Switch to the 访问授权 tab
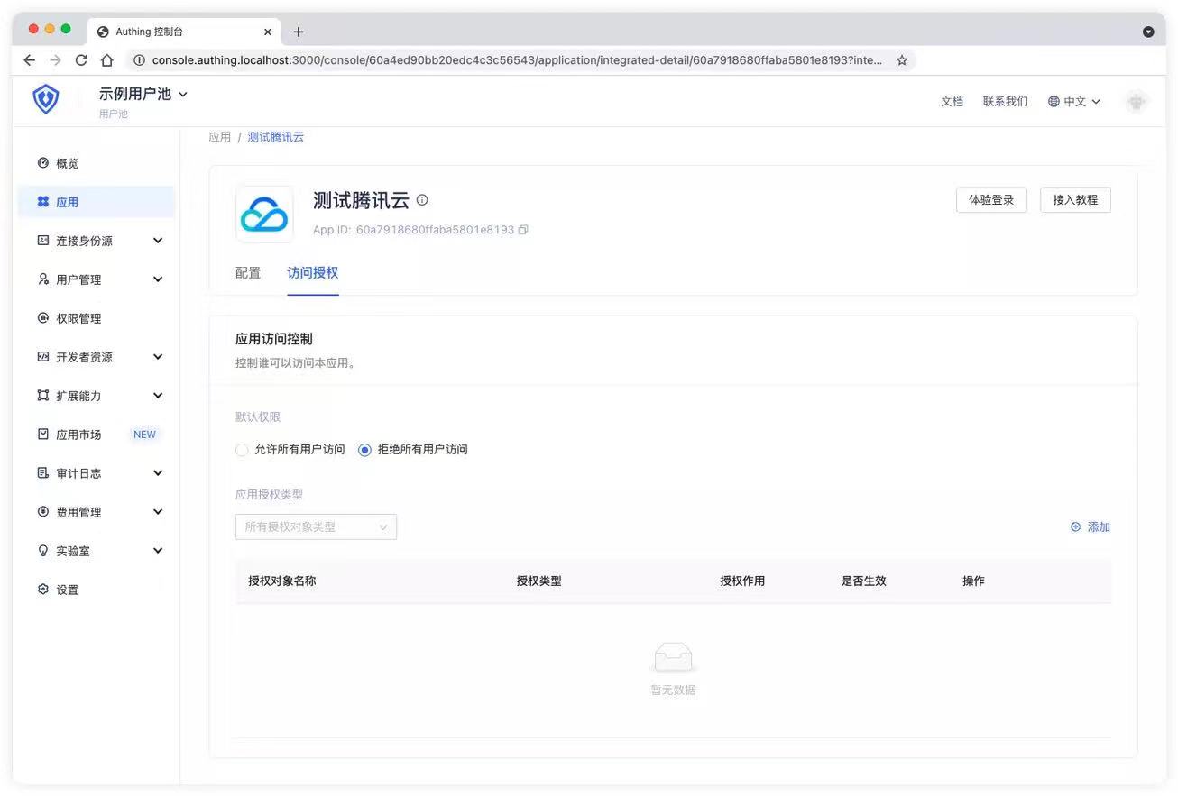 point(313,273)
